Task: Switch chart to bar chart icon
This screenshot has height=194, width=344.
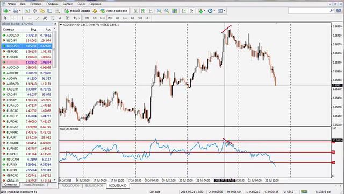Action: tap(135, 11)
